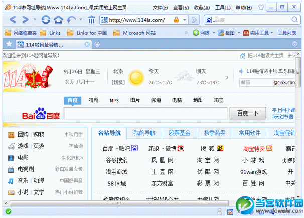Click the calendar check icon in status bar

pos(230,212)
